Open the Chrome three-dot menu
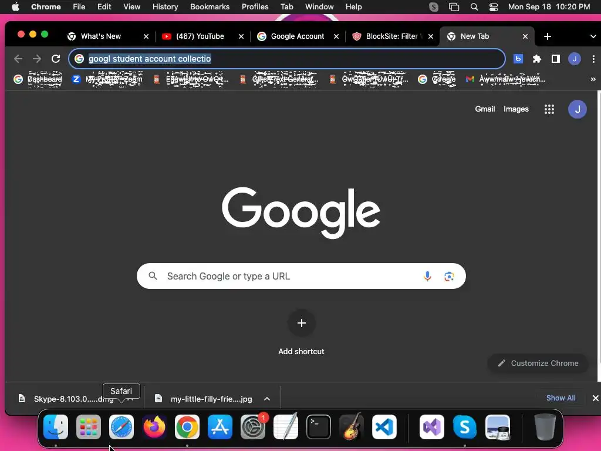 tap(593, 59)
